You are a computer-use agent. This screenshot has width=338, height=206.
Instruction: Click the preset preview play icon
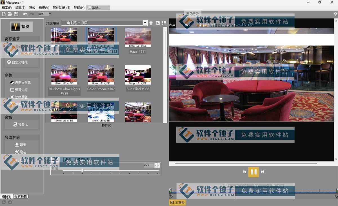pos(157,23)
